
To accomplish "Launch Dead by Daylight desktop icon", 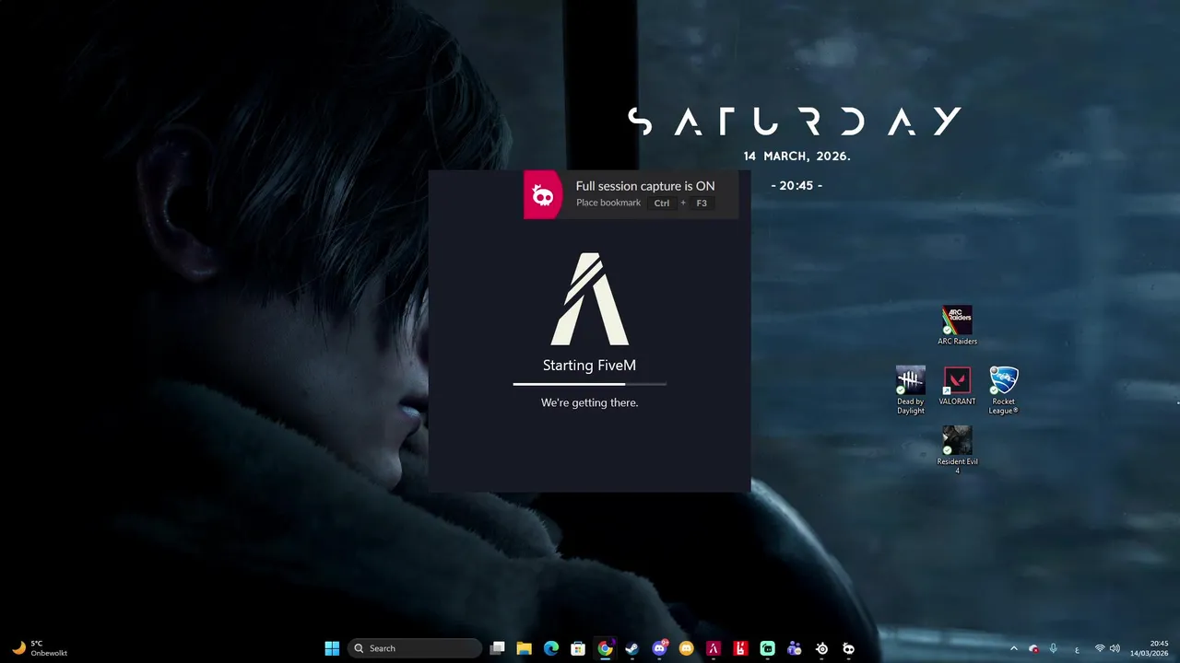I will click(910, 390).
